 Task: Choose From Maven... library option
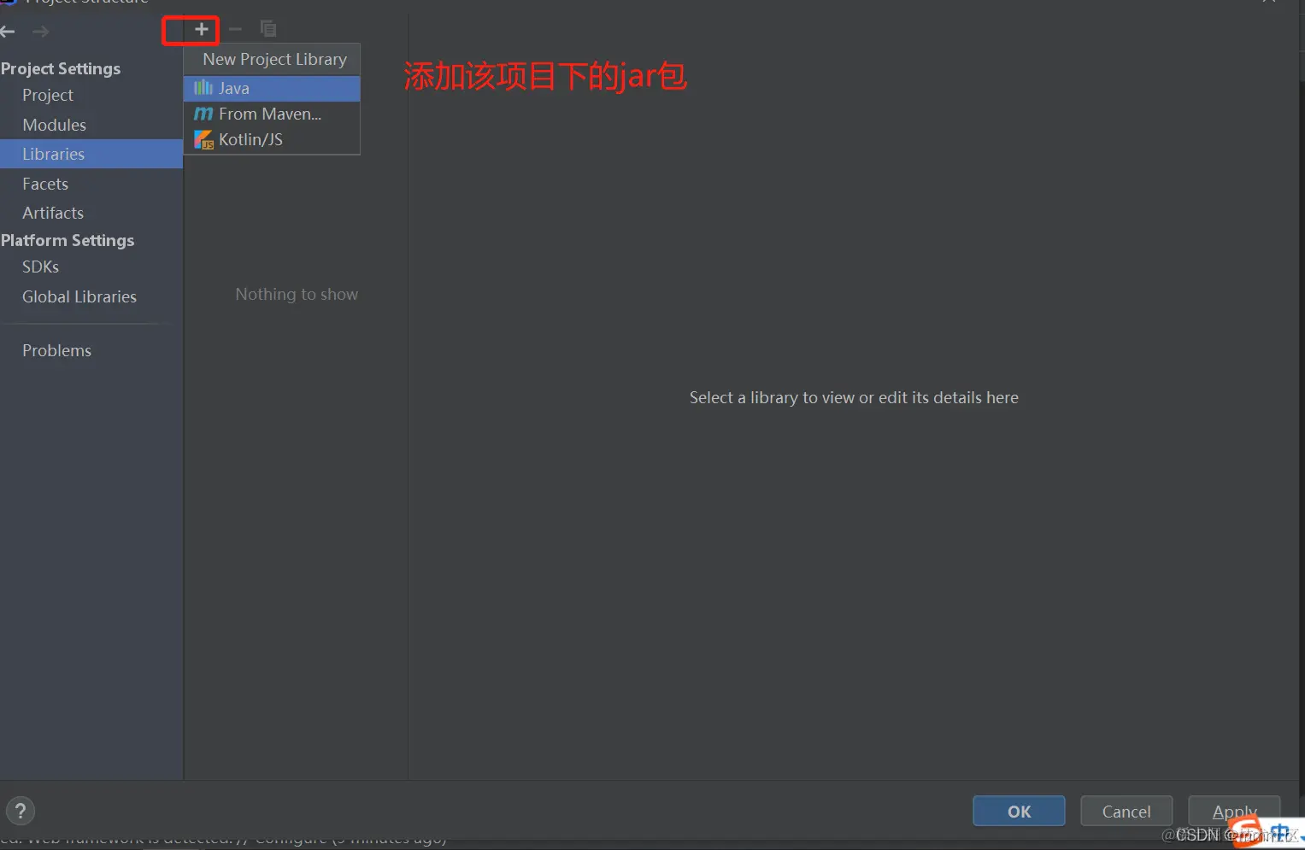[x=272, y=114]
